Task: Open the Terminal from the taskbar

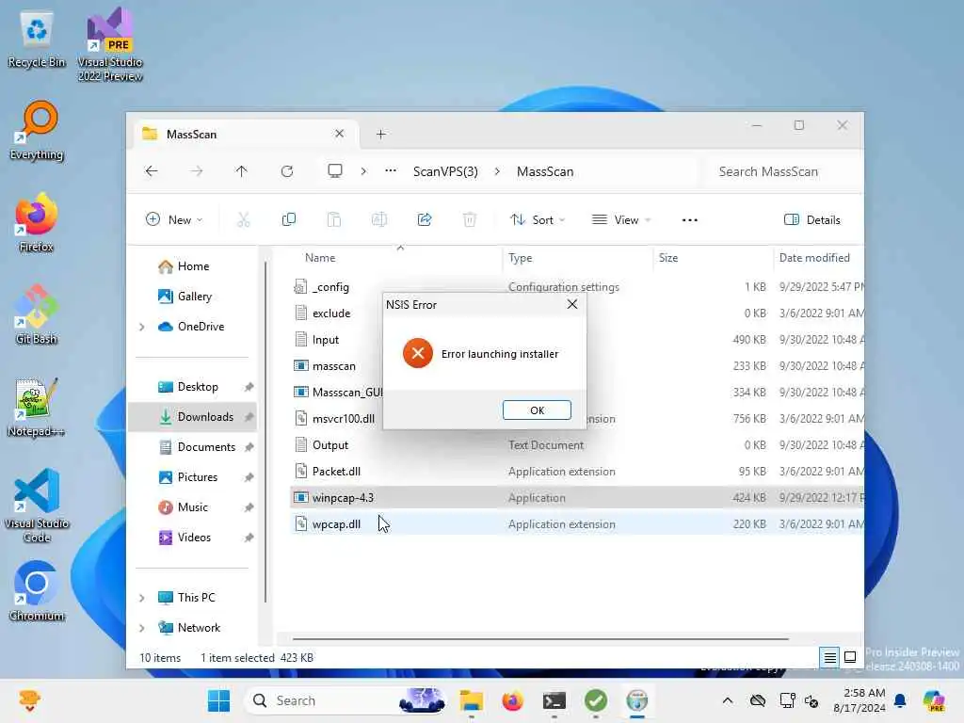Action: click(554, 700)
